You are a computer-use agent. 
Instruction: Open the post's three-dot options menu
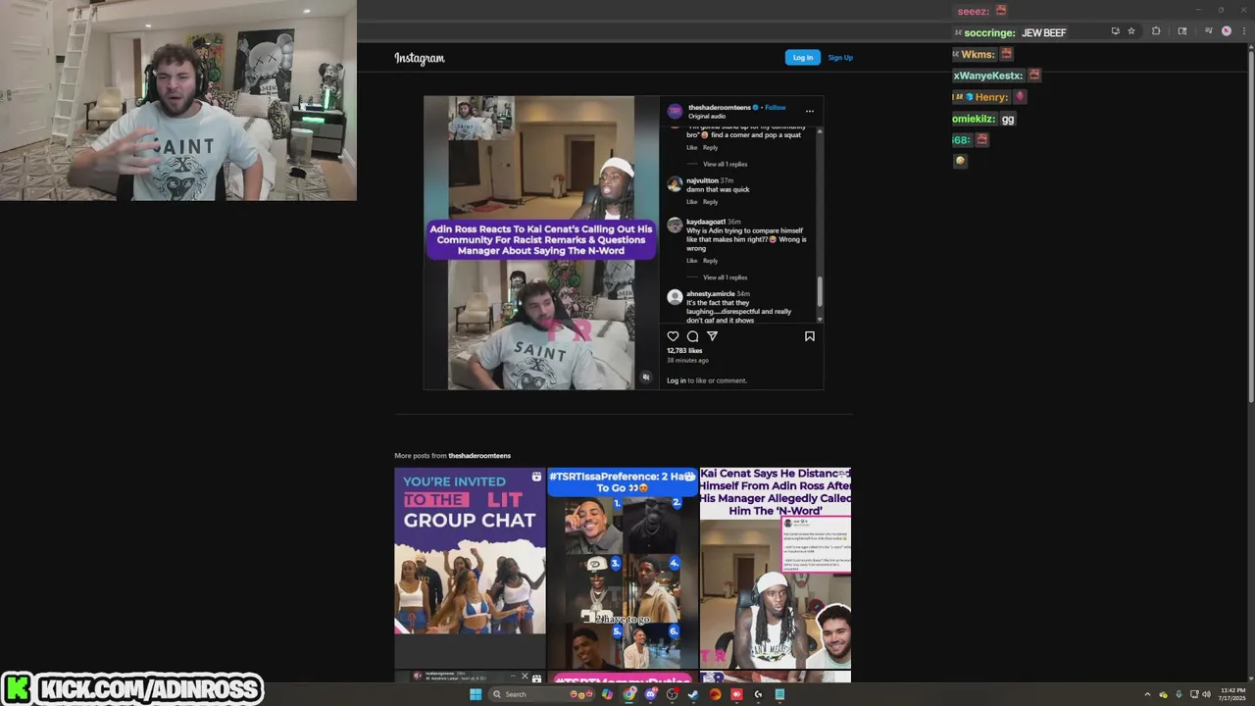tap(809, 111)
